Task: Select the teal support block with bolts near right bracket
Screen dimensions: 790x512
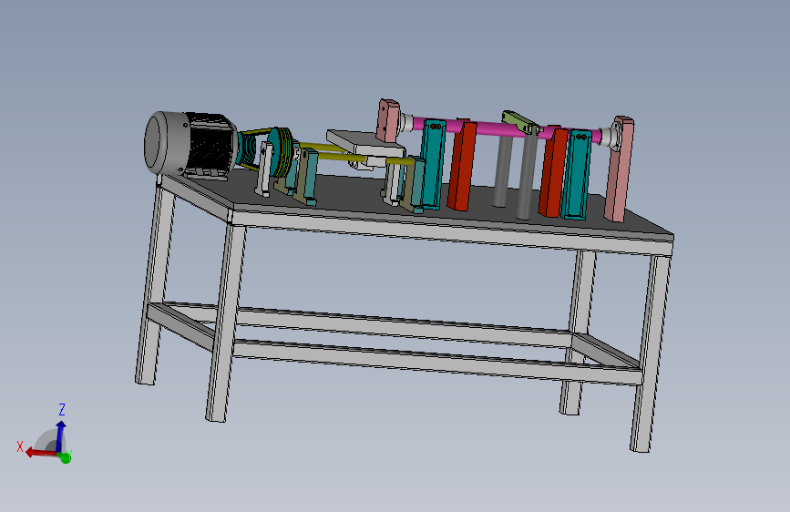Action: coord(577,174)
